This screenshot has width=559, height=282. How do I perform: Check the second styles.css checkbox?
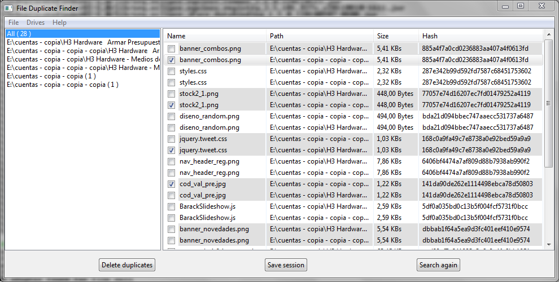172,82
